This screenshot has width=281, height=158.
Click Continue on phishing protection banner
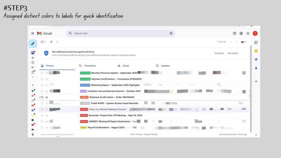(x=219, y=53)
